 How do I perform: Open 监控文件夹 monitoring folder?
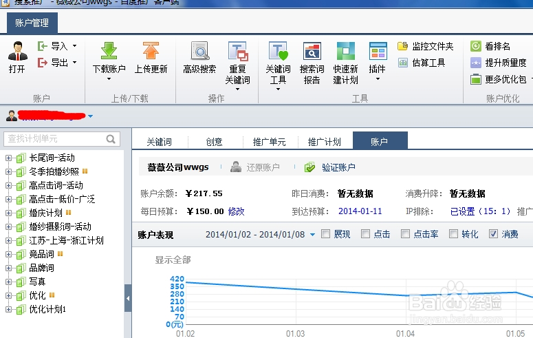tap(425, 46)
